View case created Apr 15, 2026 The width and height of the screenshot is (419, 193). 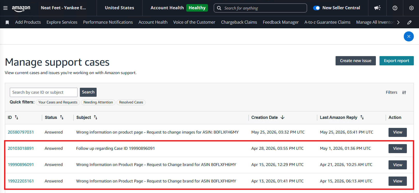tap(398, 165)
